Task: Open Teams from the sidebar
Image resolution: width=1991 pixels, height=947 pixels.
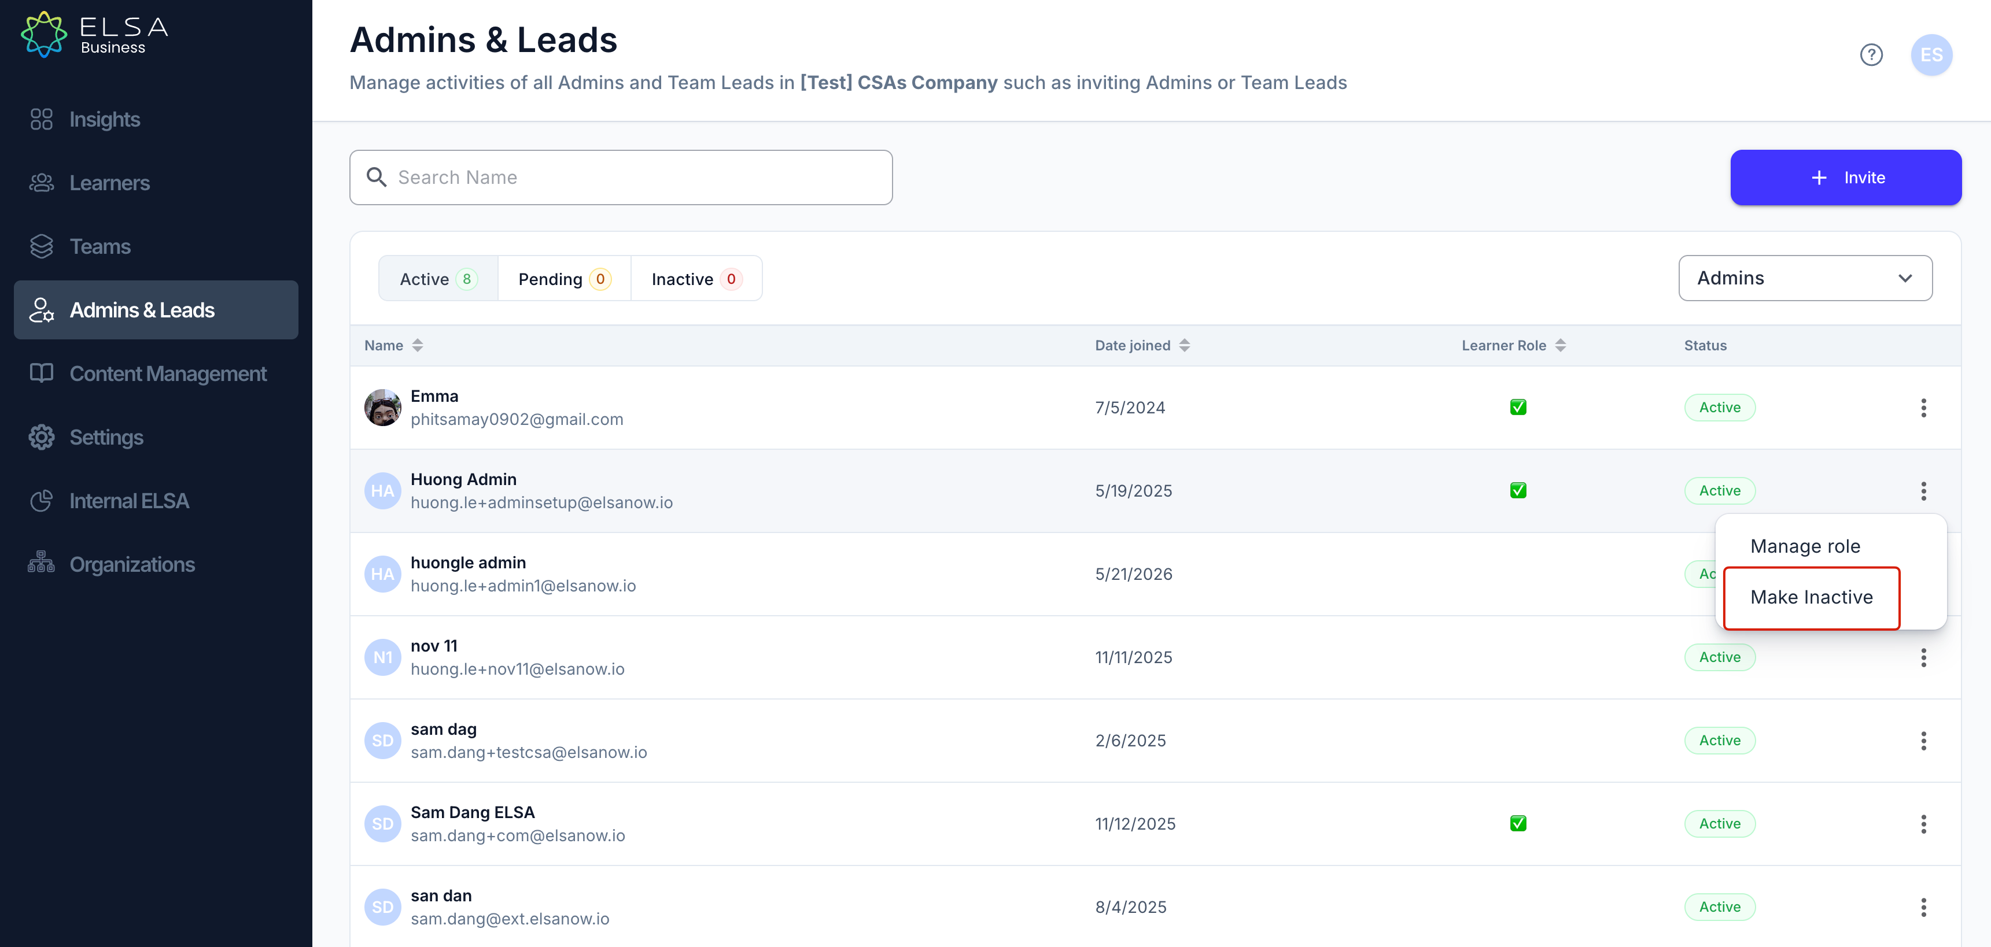Action: 156,246
